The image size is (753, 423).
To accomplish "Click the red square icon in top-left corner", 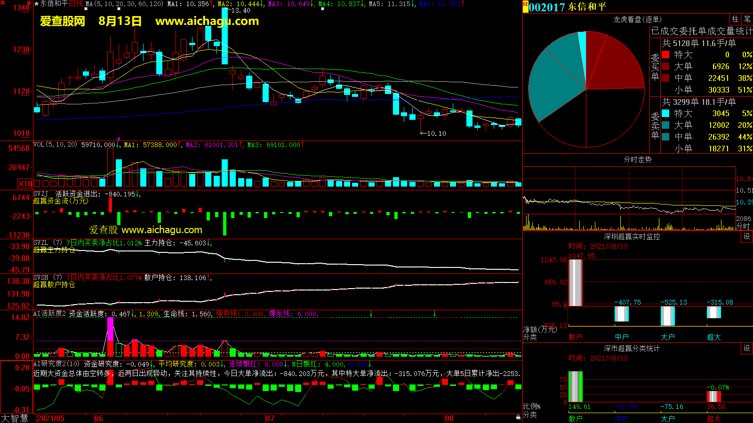I will click(x=30, y=3).
